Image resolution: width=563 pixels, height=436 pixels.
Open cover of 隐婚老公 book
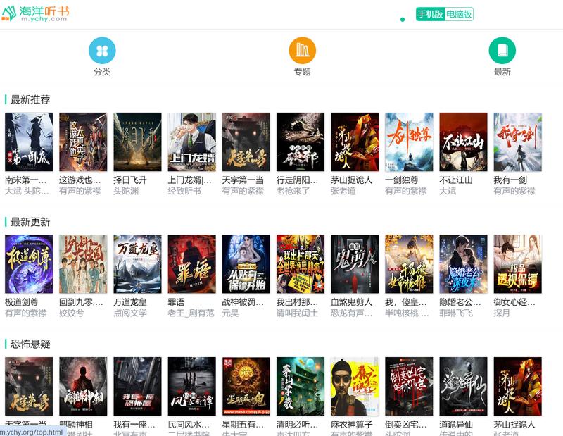(463, 264)
